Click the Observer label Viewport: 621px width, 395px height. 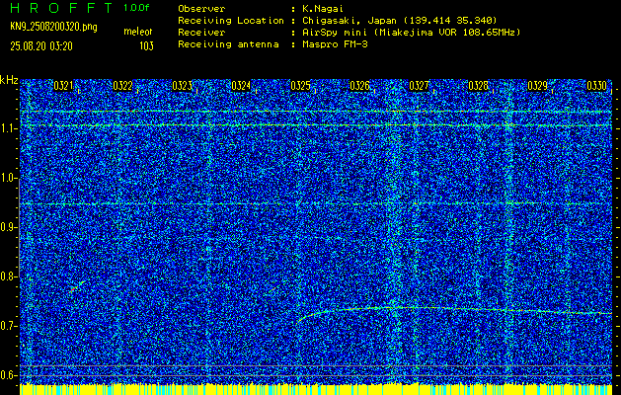(201, 8)
